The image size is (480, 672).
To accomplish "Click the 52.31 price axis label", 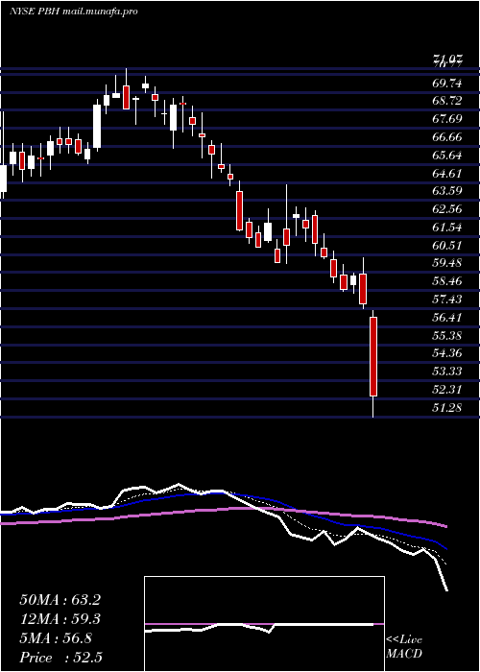I will 447,389.
